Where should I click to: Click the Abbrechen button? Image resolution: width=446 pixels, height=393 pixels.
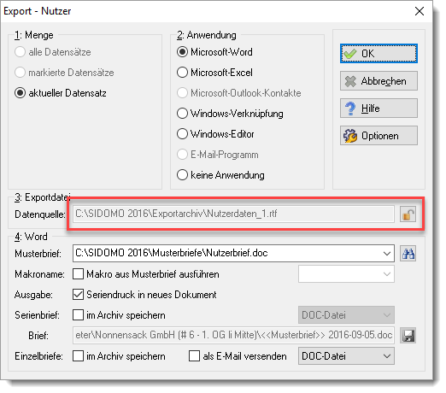(379, 81)
